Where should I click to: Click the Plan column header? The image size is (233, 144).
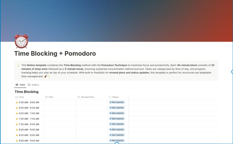pos(49,97)
